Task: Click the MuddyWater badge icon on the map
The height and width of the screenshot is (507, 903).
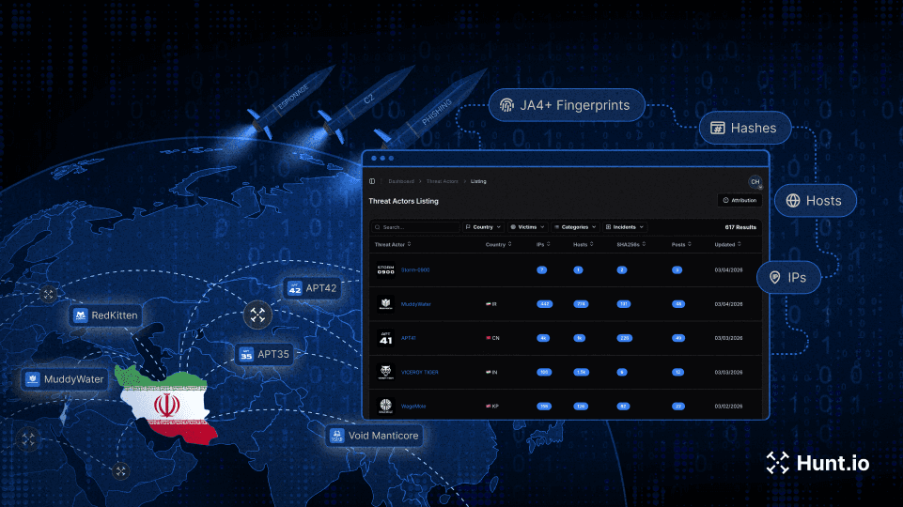Action: point(32,379)
